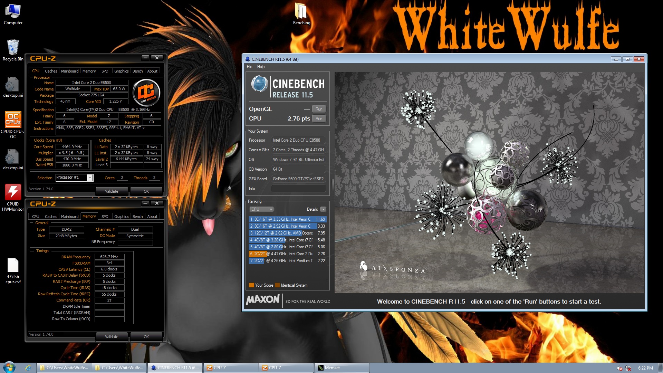Run the CPU test in Cinebench

coord(319,119)
